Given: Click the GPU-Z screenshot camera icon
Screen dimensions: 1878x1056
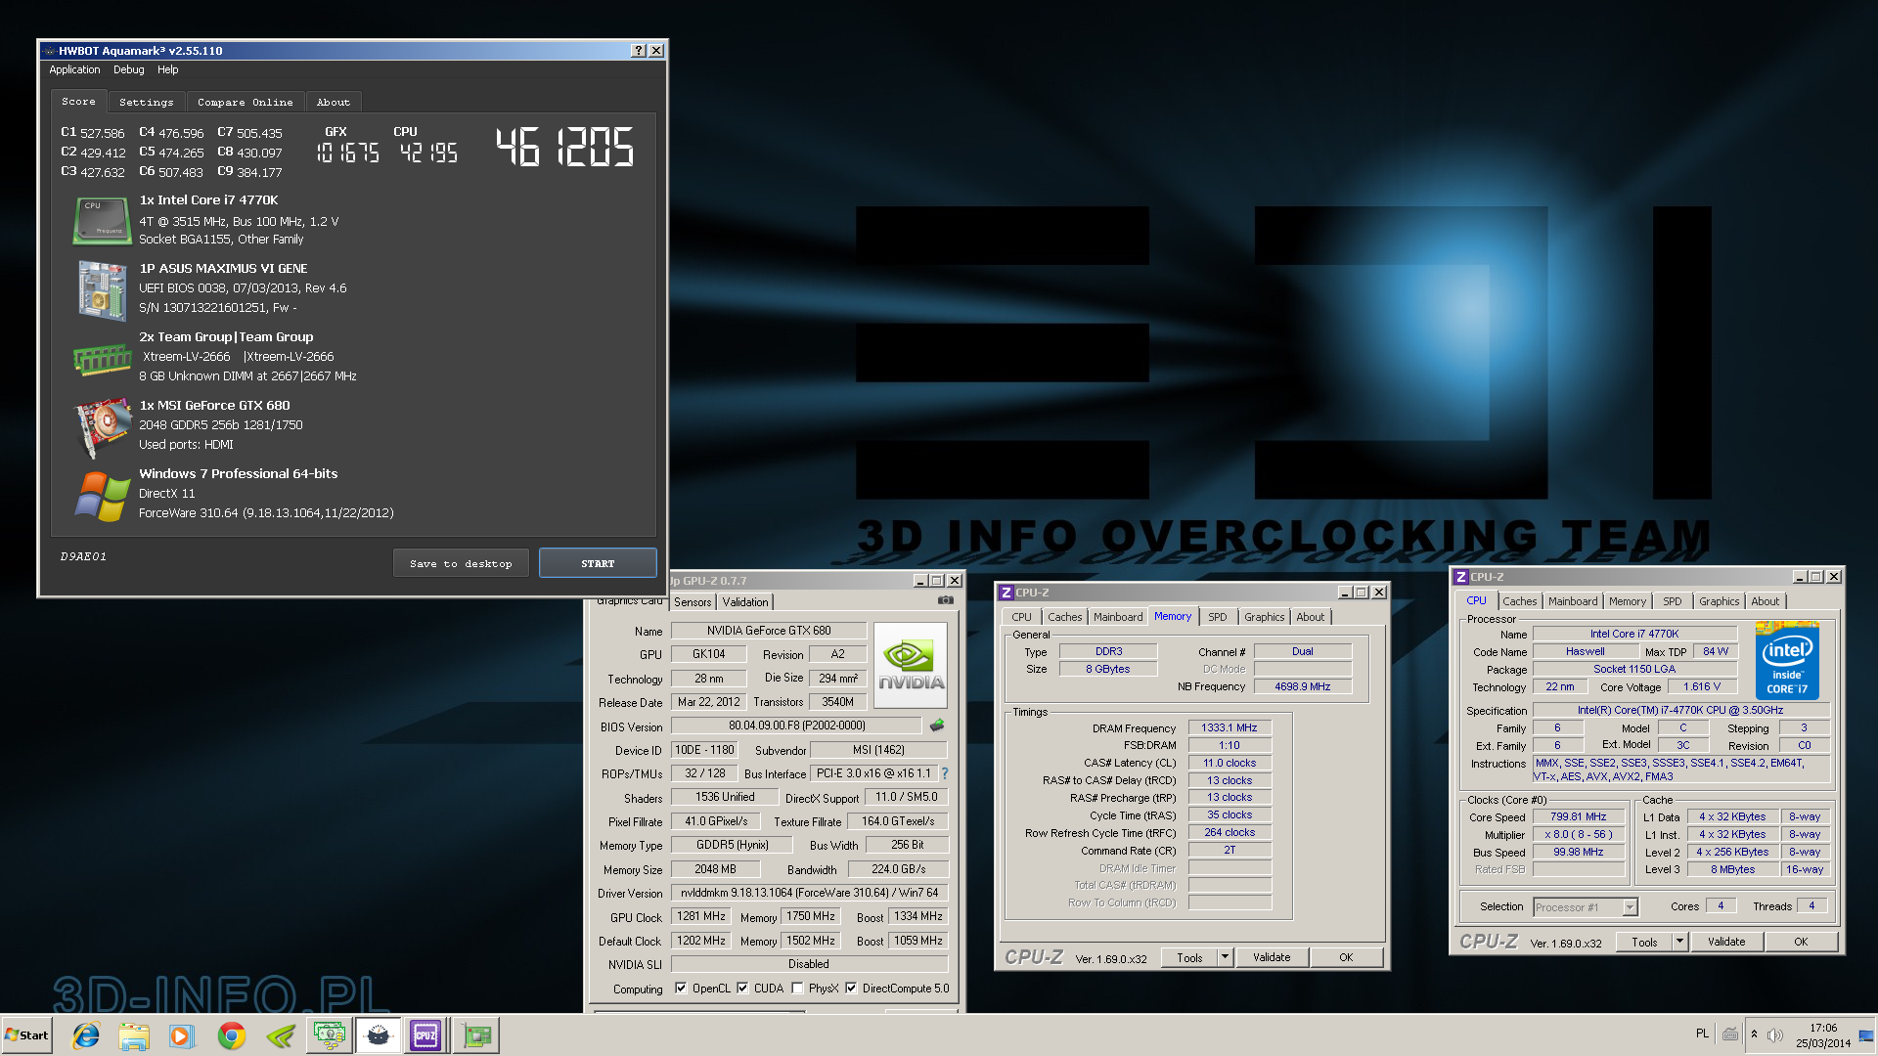Looking at the screenshot, I should tap(945, 600).
